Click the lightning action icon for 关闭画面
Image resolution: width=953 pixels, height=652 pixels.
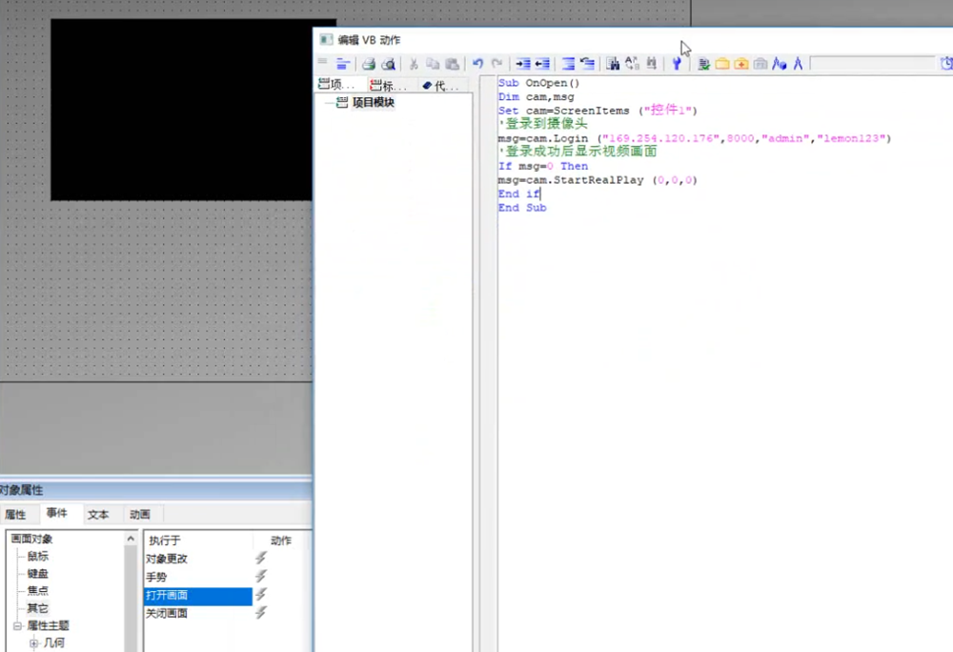[x=261, y=613]
